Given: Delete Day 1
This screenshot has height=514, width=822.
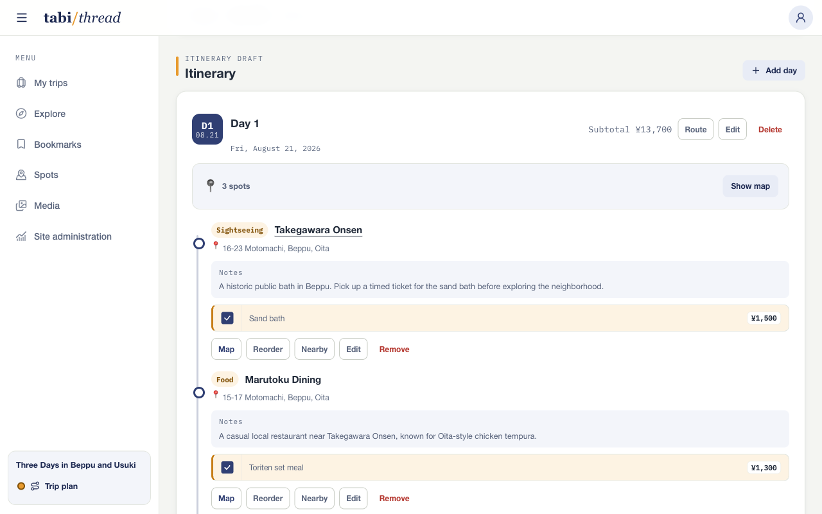Looking at the screenshot, I should (x=770, y=129).
